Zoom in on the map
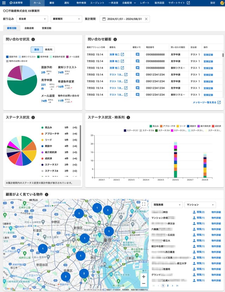Screen dimensions: 225x292 click(143, 277)
